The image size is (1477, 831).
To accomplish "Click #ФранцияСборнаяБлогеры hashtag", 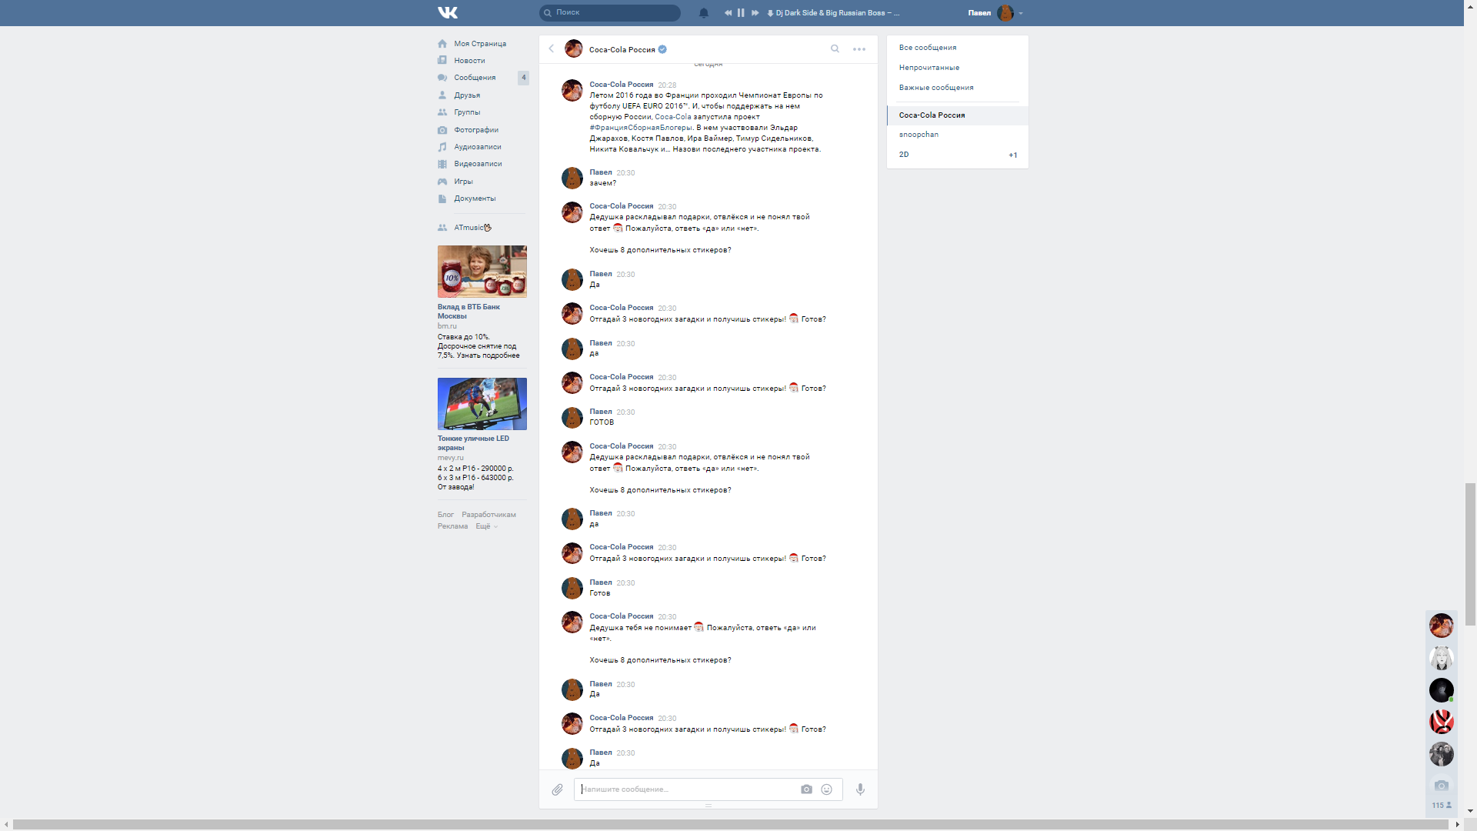I will [x=641, y=128].
